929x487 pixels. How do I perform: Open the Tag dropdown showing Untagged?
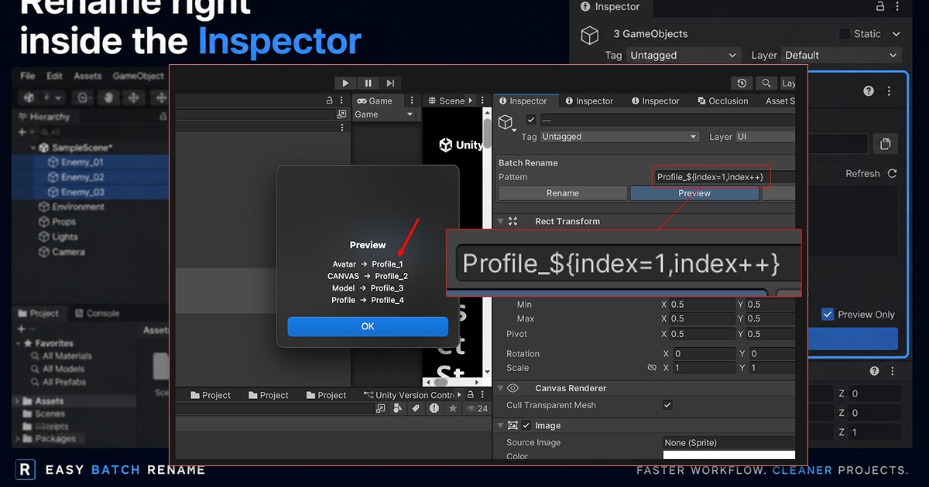[619, 137]
